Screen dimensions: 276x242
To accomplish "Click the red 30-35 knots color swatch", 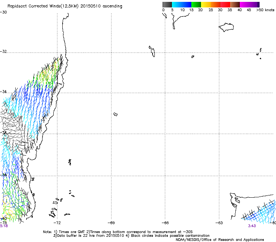I will tap(225, 4).
